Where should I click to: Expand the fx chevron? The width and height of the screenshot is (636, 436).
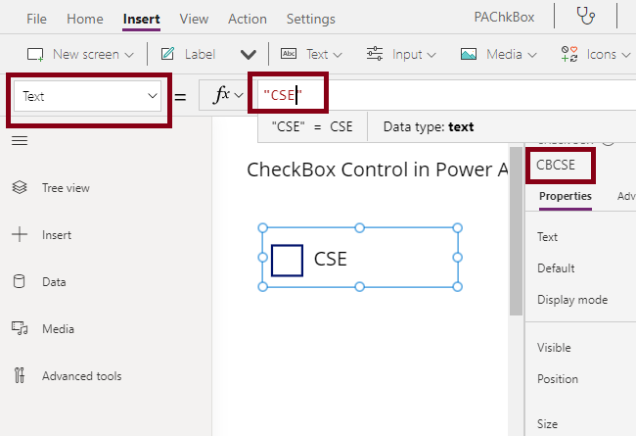click(x=239, y=95)
